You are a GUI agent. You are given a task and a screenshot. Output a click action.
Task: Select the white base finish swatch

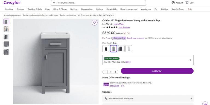(x=129, y=48)
